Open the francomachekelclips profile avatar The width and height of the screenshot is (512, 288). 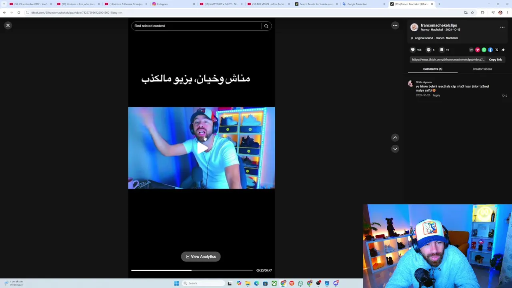tap(414, 27)
